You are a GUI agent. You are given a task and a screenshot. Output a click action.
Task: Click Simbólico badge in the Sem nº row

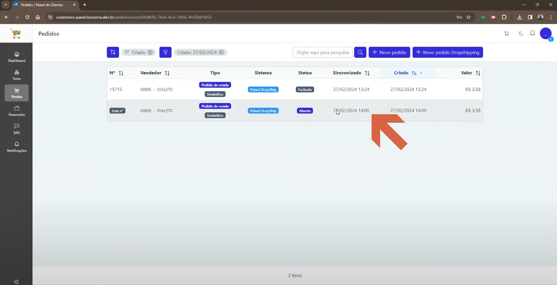pyautogui.click(x=215, y=115)
